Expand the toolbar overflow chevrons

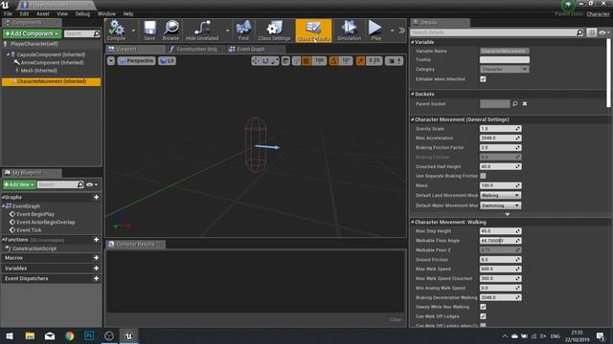[x=402, y=31]
